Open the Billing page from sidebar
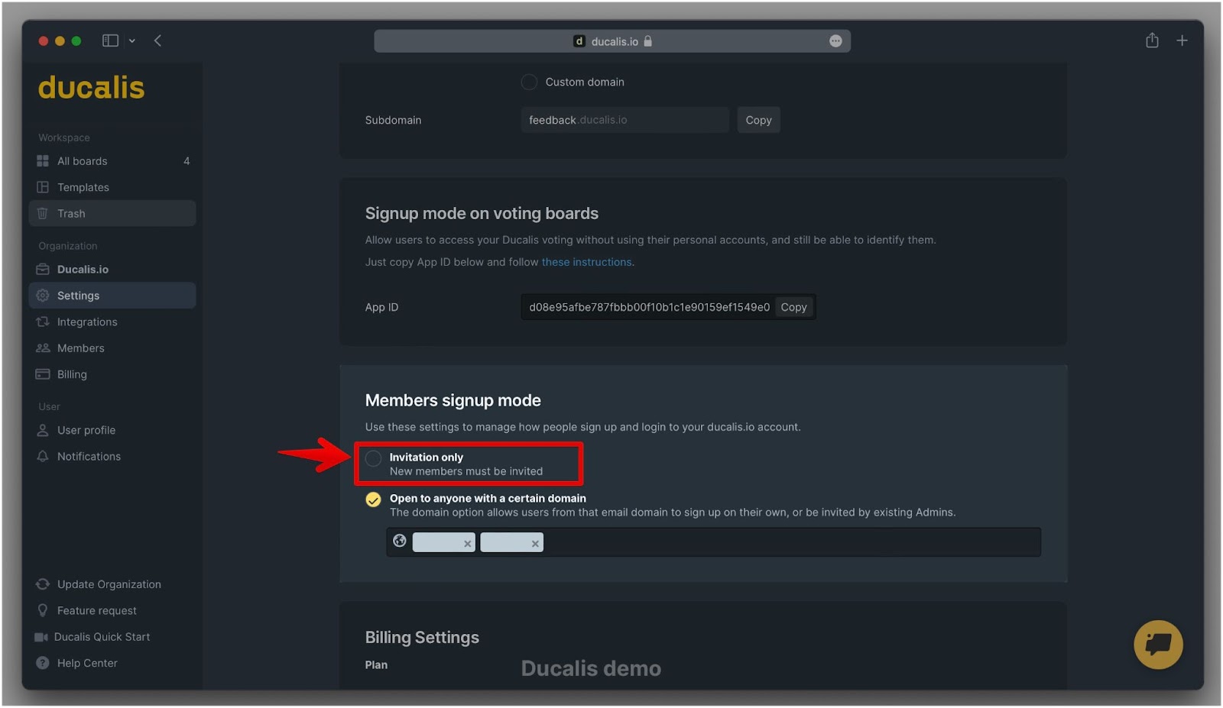The image size is (1223, 708). point(72,374)
